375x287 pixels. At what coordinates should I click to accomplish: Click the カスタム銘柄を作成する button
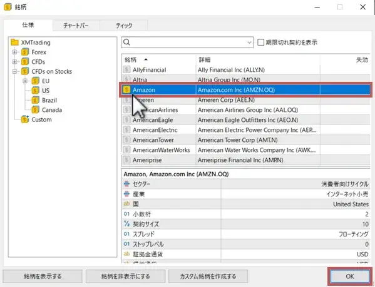[208, 276]
